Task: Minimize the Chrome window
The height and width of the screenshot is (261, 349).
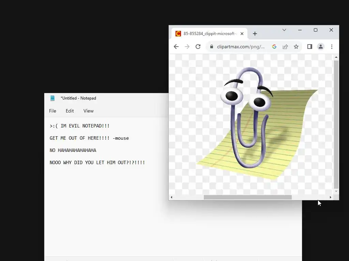Action: click(x=300, y=30)
